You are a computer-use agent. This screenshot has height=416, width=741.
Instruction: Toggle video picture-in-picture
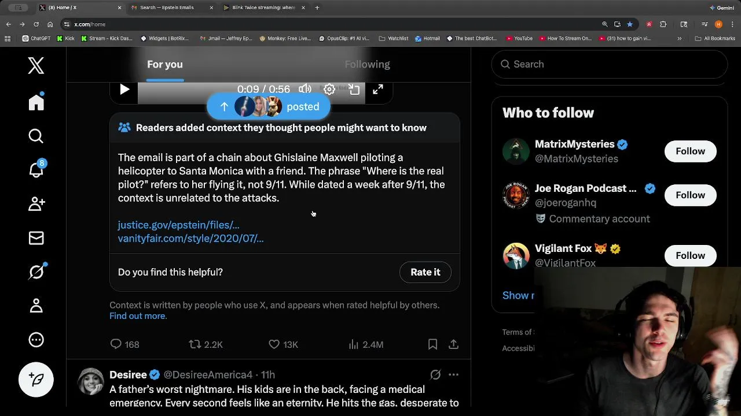tap(354, 90)
